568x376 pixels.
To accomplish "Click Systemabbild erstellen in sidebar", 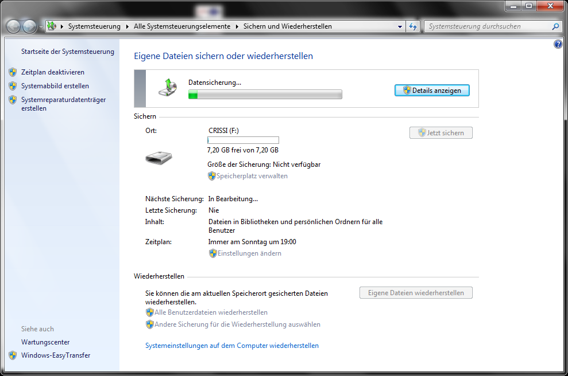I will (x=55, y=86).
